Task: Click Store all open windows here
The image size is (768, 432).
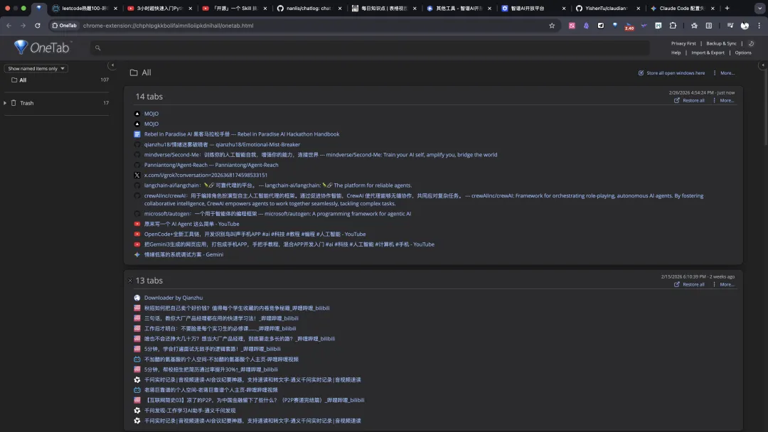Action: tap(671, 73)
